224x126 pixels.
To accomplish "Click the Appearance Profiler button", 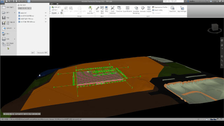I will (x=160, y=7).
